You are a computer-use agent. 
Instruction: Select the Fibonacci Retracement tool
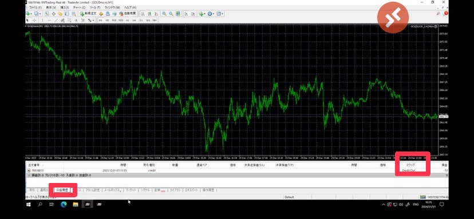pos(69,20)
